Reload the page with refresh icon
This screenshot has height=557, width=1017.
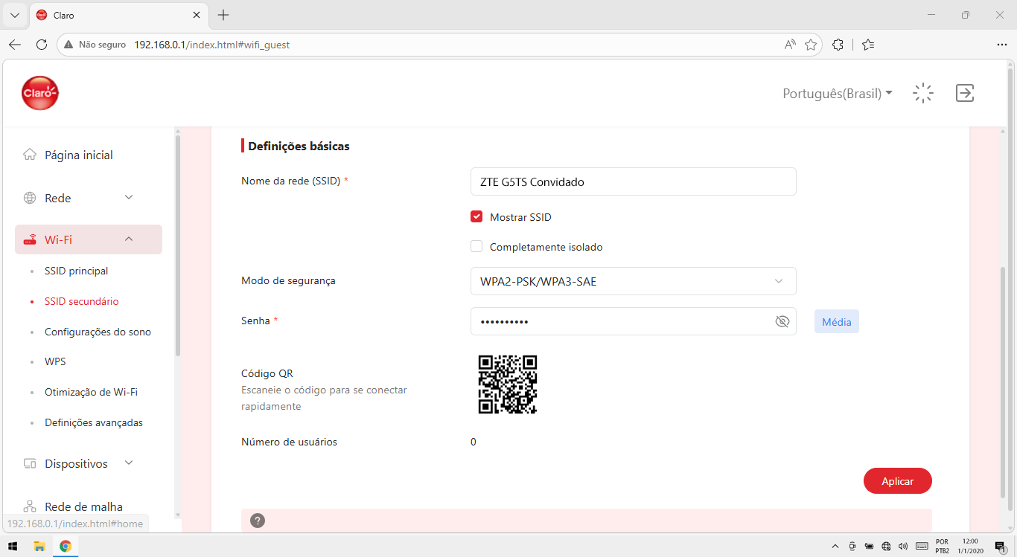pyautogui.click(x=42, y=45)
